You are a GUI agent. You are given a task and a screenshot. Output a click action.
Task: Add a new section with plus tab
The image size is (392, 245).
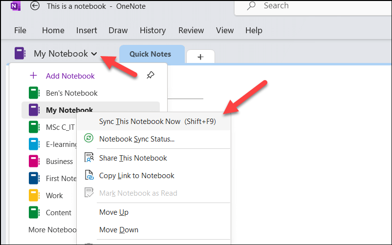pos(200,57)
